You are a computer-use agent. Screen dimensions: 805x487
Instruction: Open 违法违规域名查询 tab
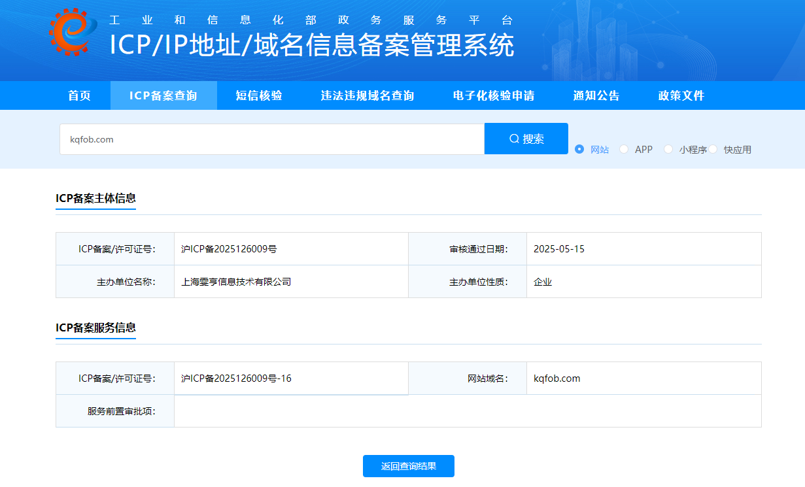[x=368, y=95]
